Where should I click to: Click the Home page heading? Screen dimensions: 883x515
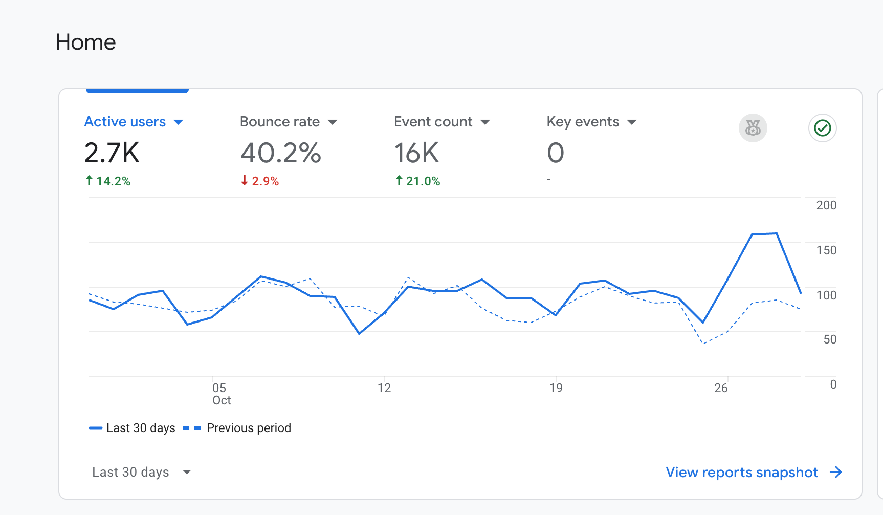(86, 42)
